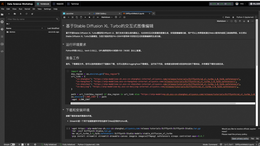Collapse the Stable Diffusion XL Turbo heading
The width and height of the screenshot is (260, 146).
tap(63, 26)
